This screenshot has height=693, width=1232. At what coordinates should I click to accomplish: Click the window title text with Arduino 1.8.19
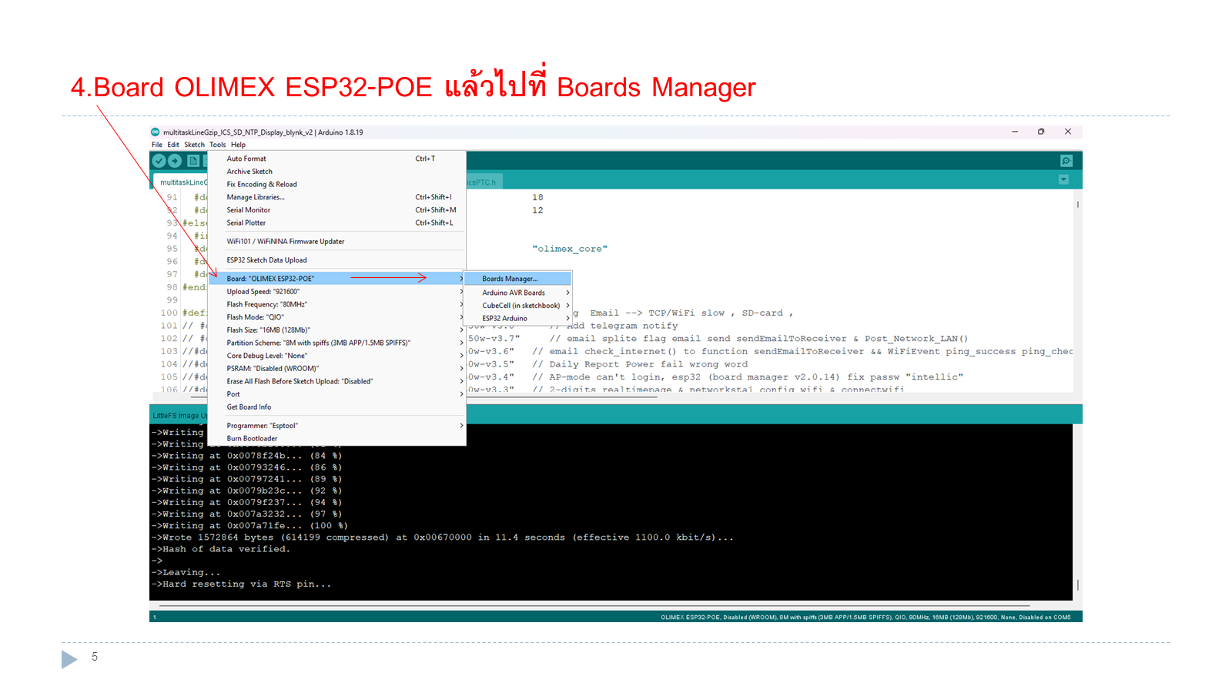(x=263, y=132)
